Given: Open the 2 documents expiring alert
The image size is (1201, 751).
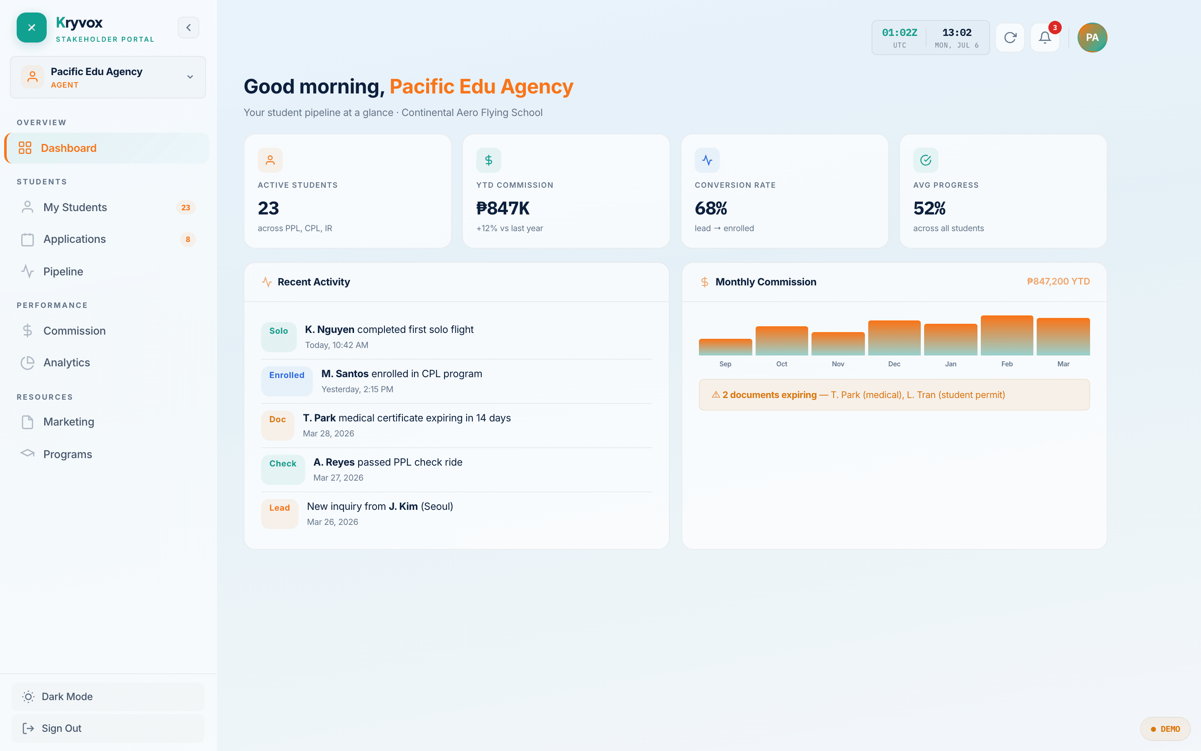Looking at the screenshot, I should pos(894,395).
